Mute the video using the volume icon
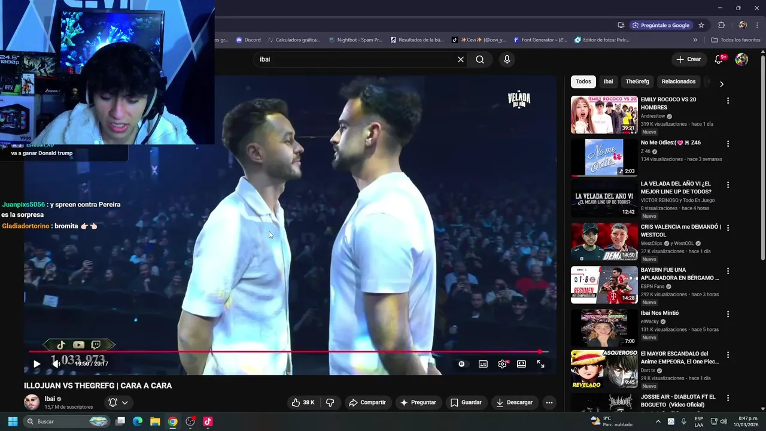The height and width of the screenshot is (431, 766). coord(56,363)
